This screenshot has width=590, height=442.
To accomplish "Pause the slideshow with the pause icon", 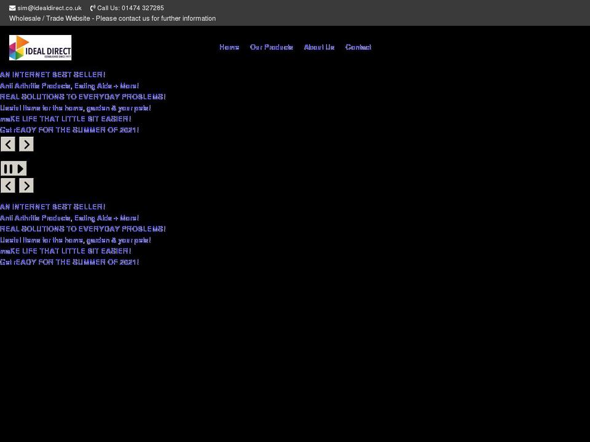I will pos(9,168).
